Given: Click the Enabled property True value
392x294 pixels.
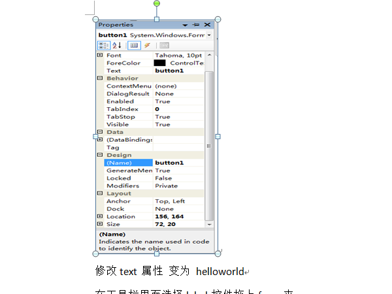Looking at the screenshot, I should pyautogui.click(x=179, y=101).
